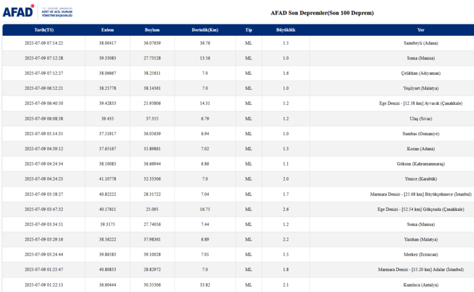Screen dimensions: 474x292
Task: Select the 2025-07-09 03:47:32 timestamp cell
Action: tap(44, 209)
